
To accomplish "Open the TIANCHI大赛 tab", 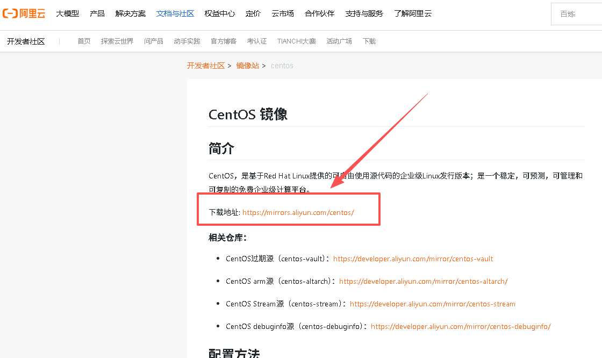I will tap(296, 41).
